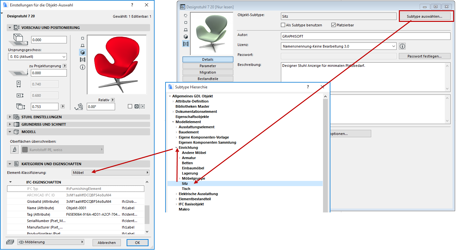Open the Lizenz dropdown 'Namensnennung-Keine Bearbeitung 3.0'
This screenshot has width=458, height=251.
point(338,46)
